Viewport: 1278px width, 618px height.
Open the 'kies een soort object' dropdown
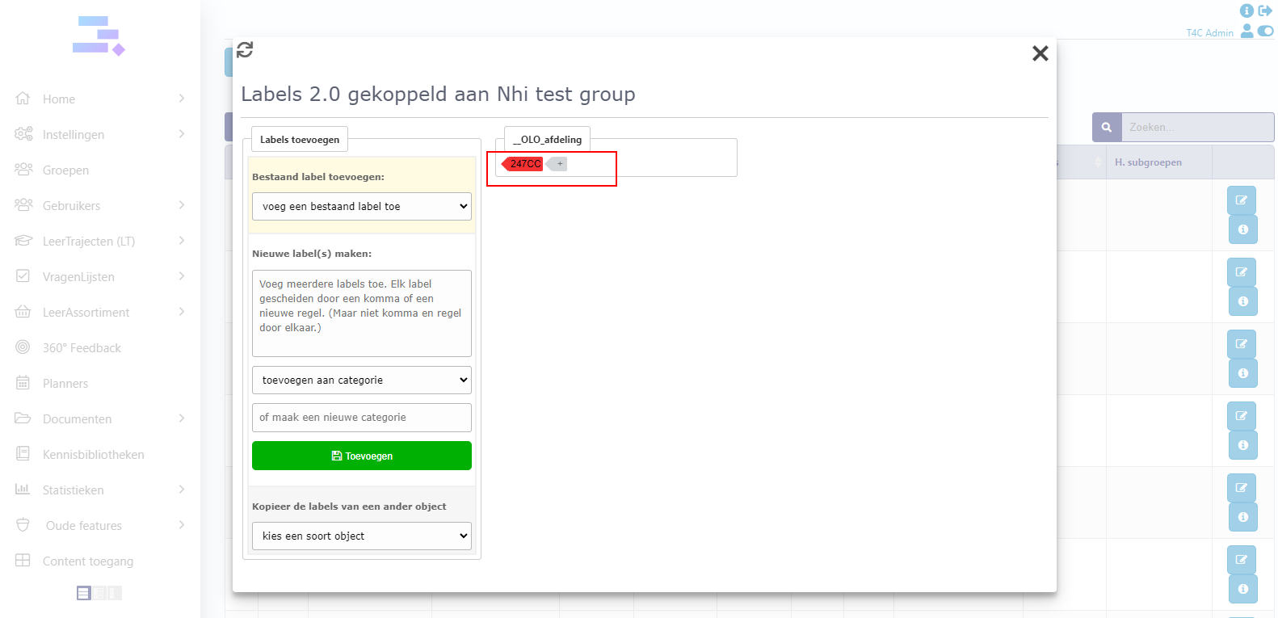point(361,536)
